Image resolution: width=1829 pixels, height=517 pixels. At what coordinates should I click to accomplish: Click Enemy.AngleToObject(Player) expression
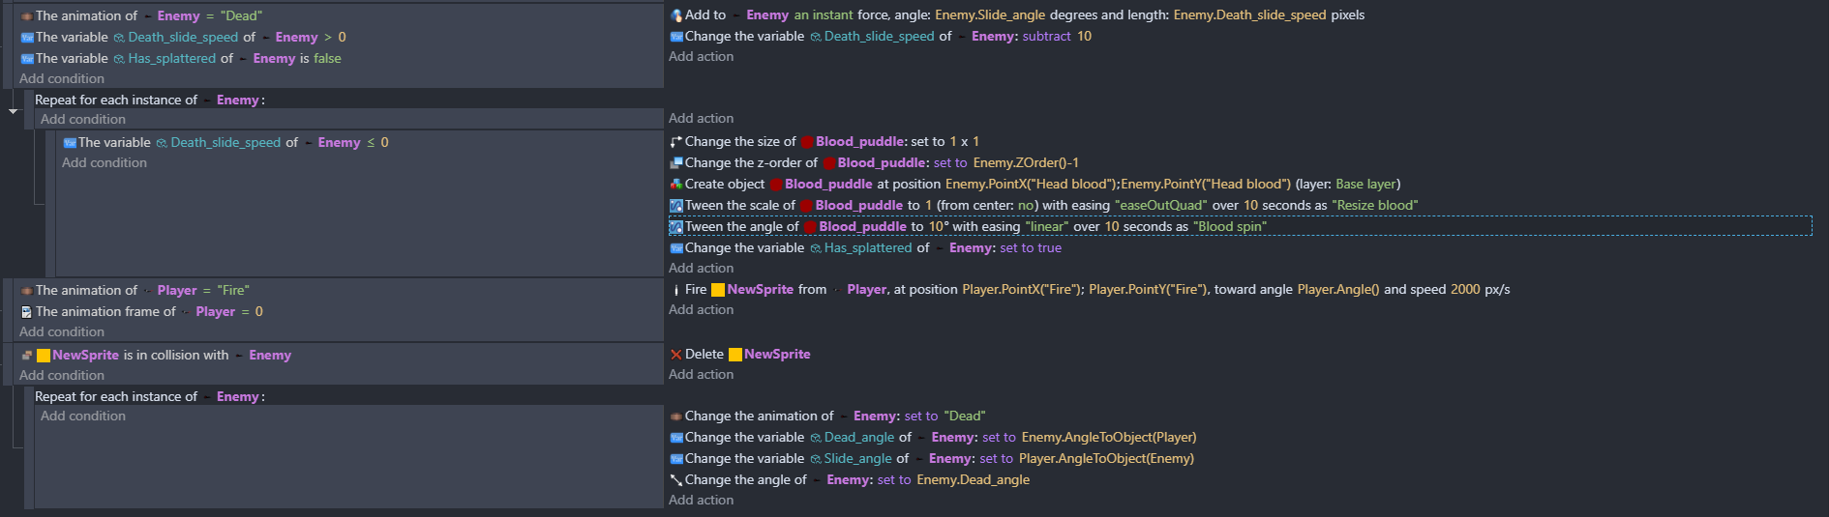click(1109, 438)
